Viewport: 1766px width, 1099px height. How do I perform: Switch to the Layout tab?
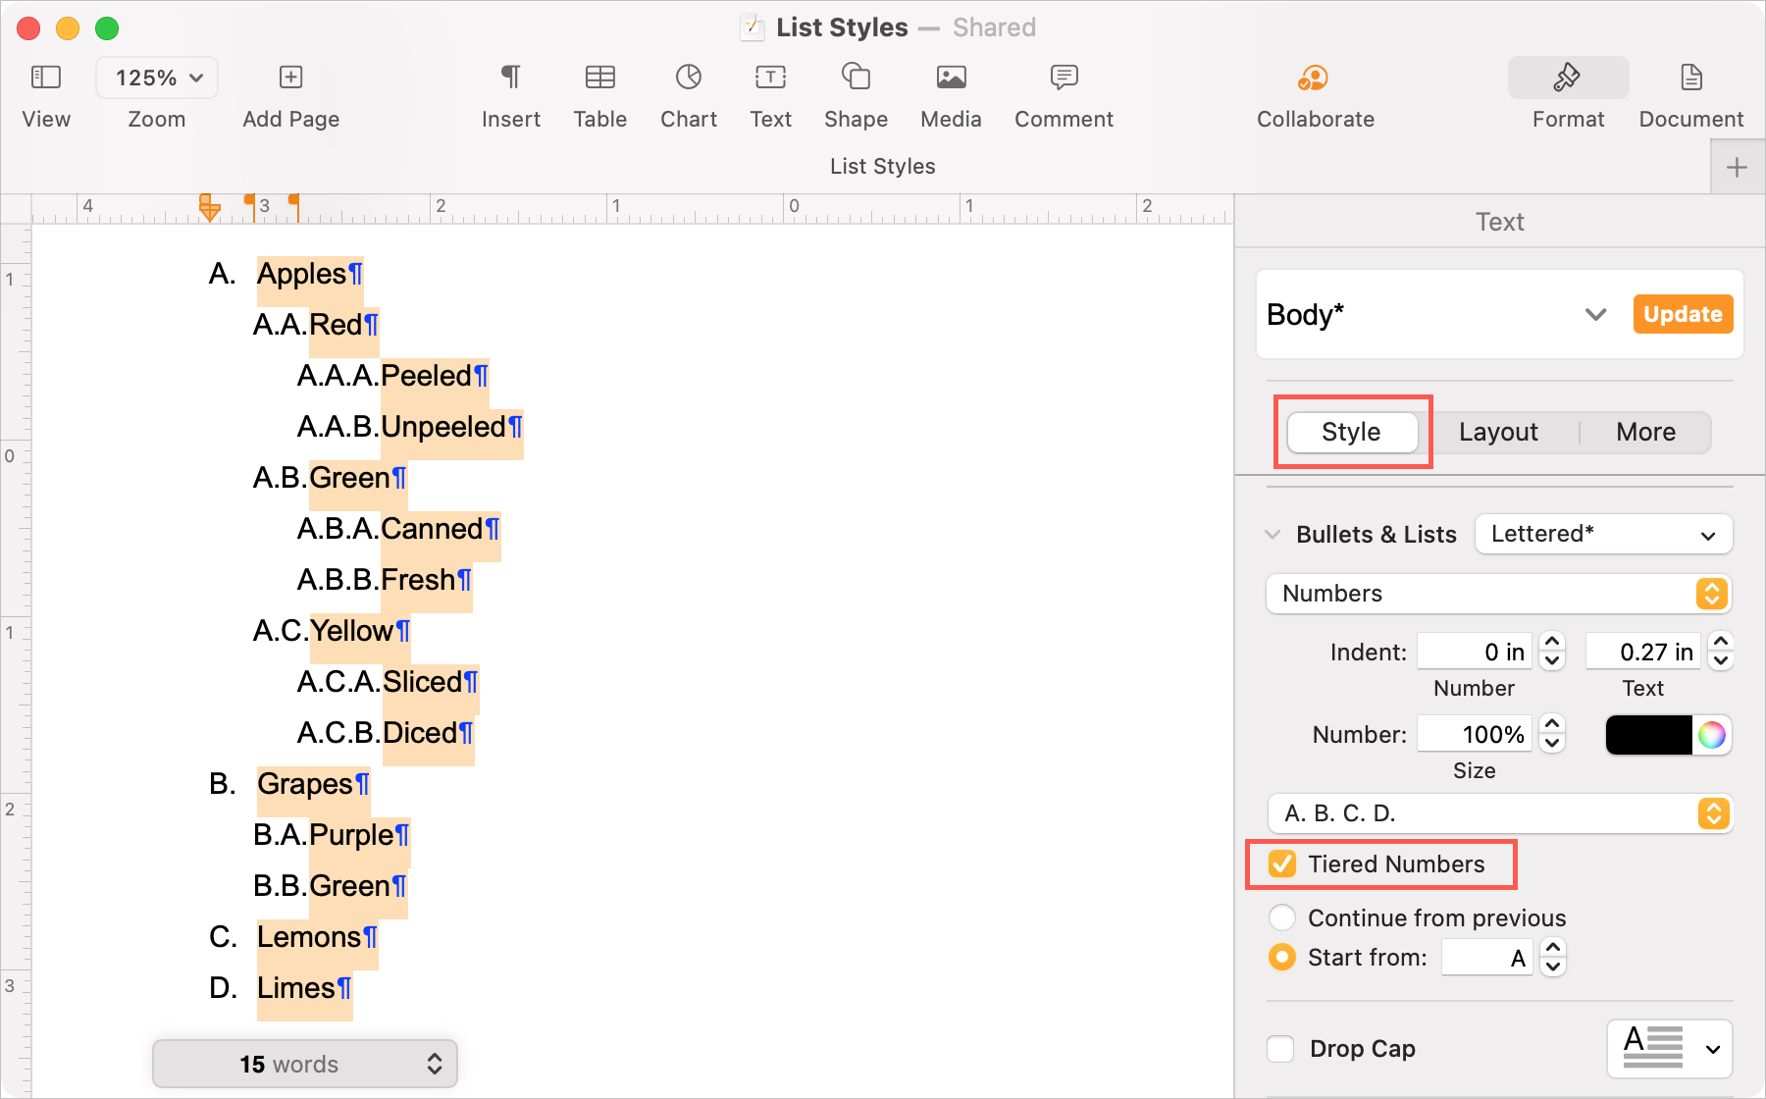tap(1498, 432)
